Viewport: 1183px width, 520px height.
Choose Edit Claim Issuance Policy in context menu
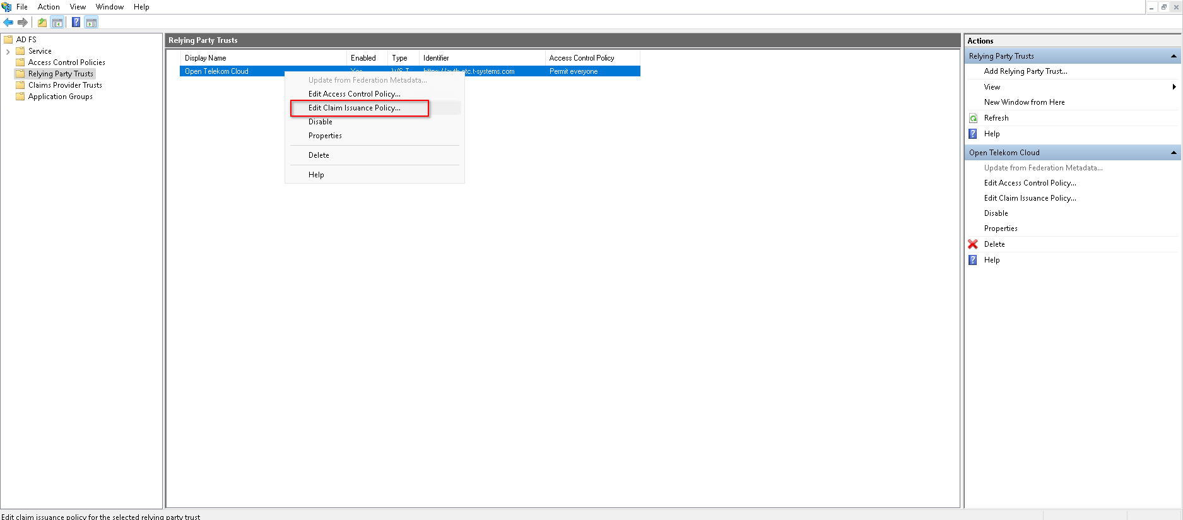pyautogui.click(x=354, y=108)
